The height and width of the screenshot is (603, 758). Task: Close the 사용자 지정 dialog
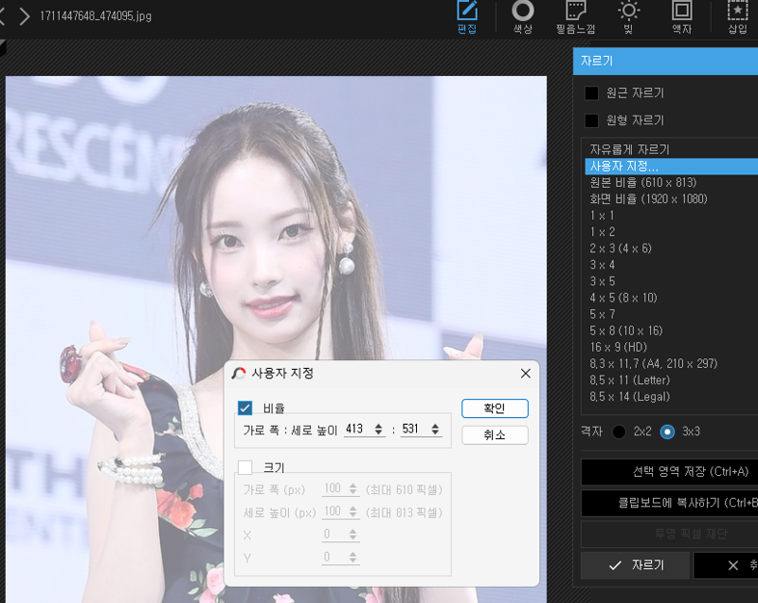[526, 374]
